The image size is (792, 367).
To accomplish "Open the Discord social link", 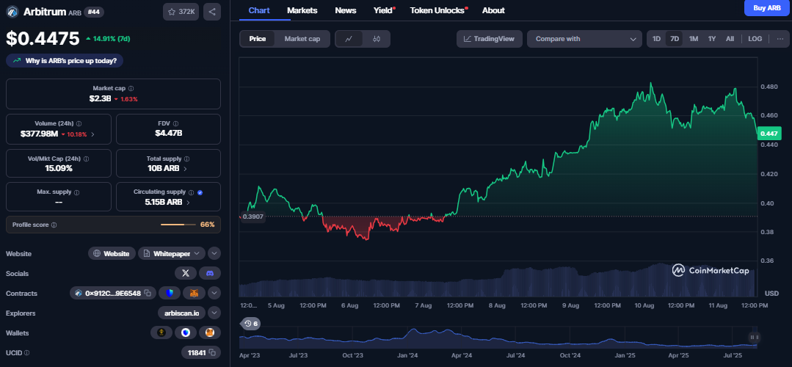I will pos(210,273).
